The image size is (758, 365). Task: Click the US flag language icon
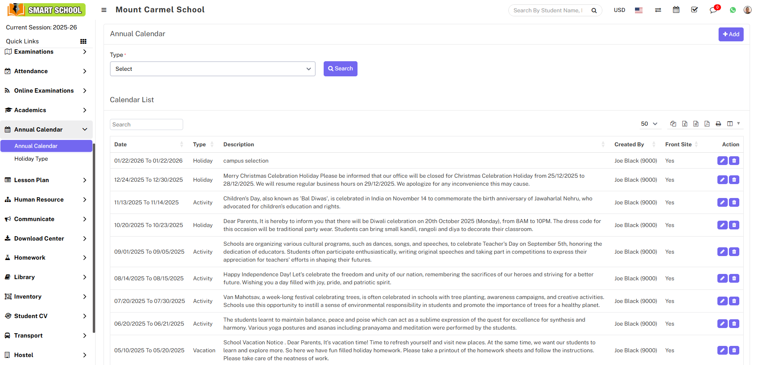click(x=639, y=10)
